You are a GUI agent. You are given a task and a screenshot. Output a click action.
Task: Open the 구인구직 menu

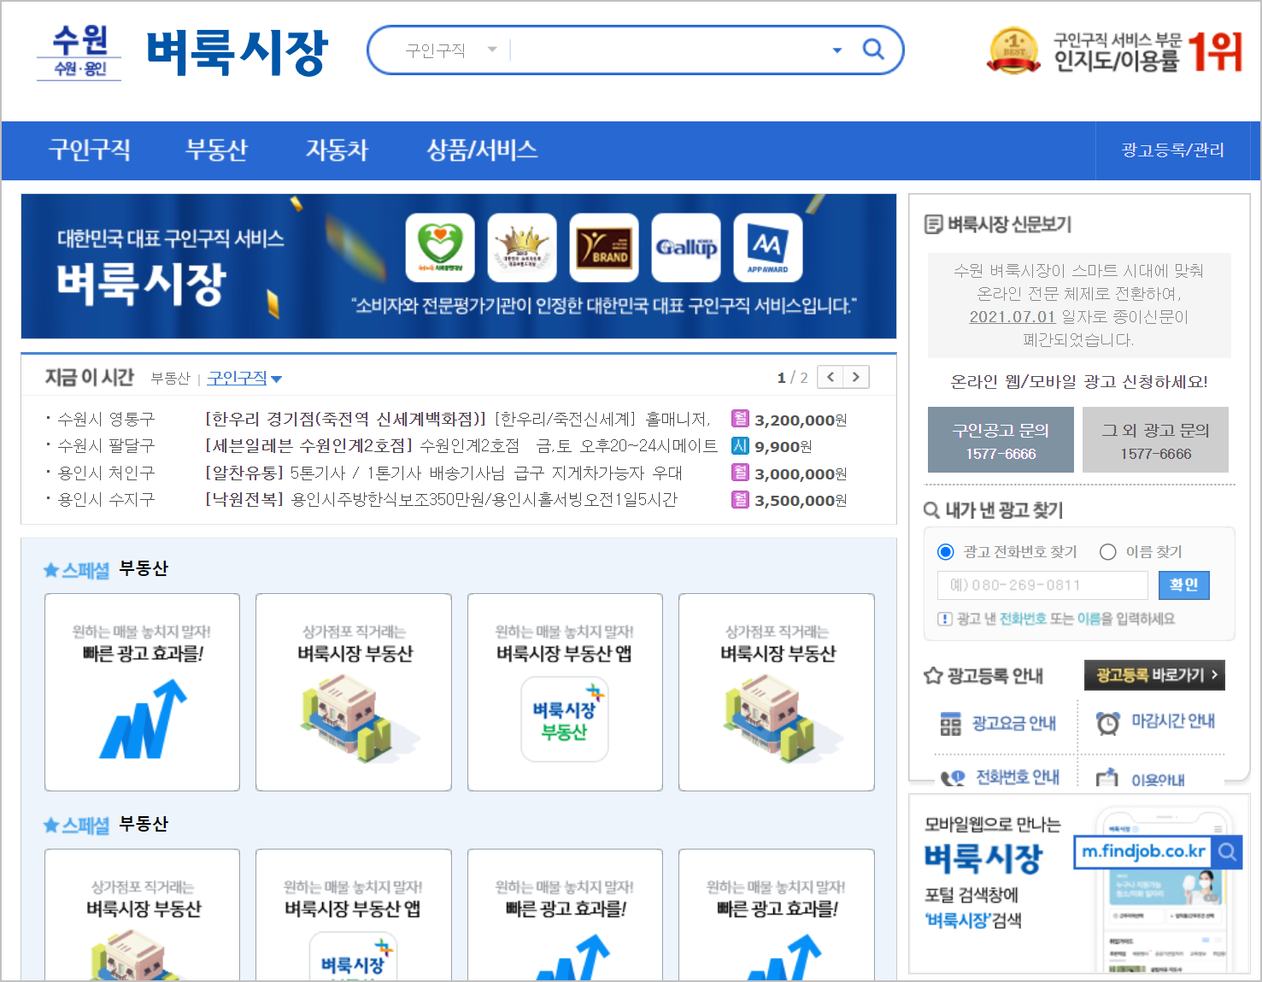pyautogui.click(x=89, y=150)
